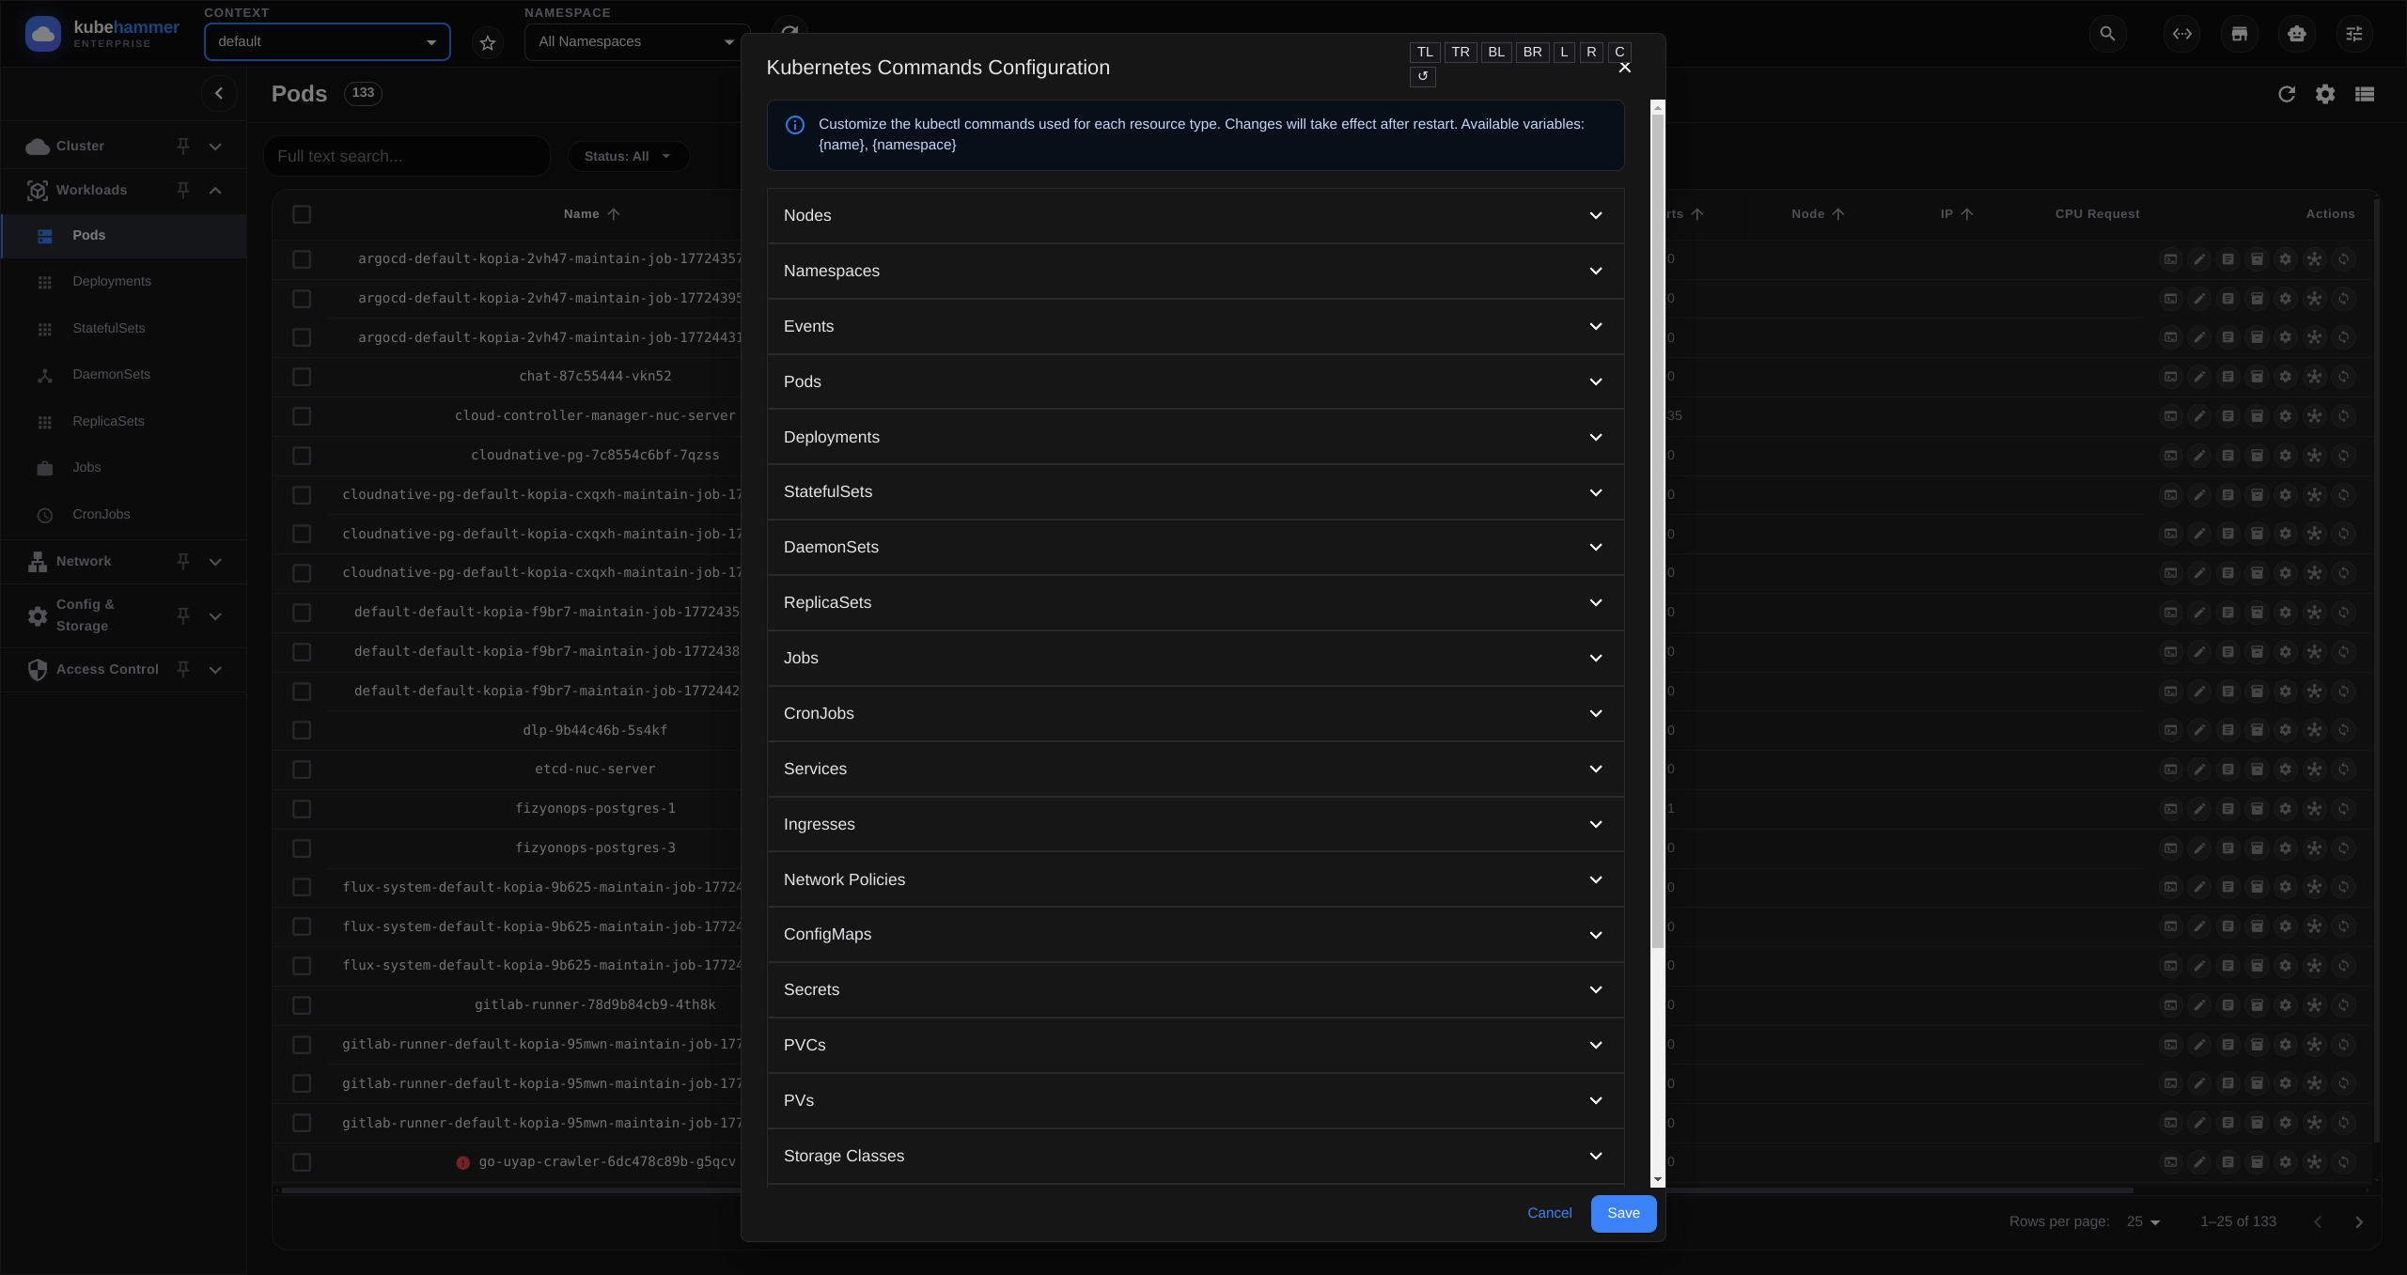Click the terminal icon in chat-87c55444-vkn52 row
The image size is (2407, 1275).
click(x=2170, y=377)
